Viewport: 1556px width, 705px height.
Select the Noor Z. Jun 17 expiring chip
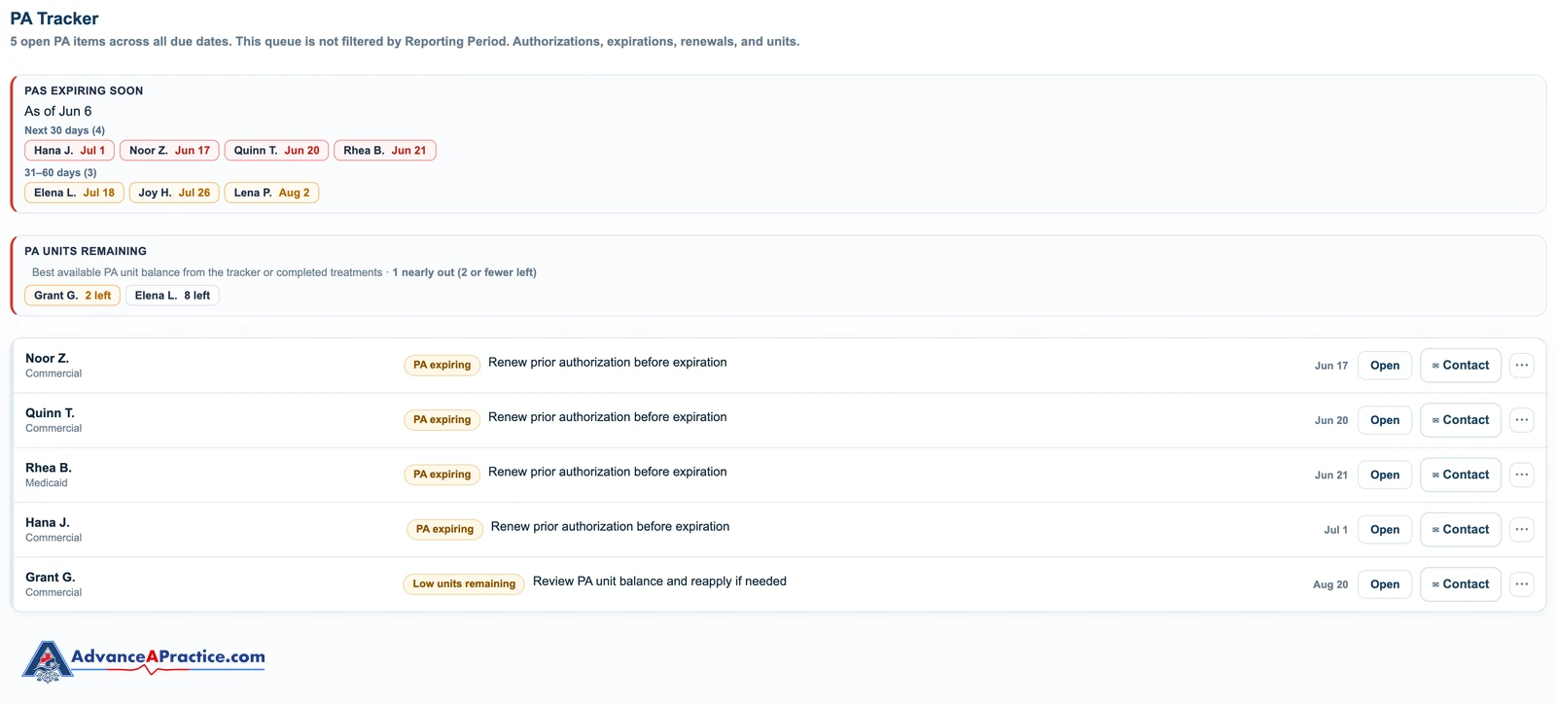point(169,151)
